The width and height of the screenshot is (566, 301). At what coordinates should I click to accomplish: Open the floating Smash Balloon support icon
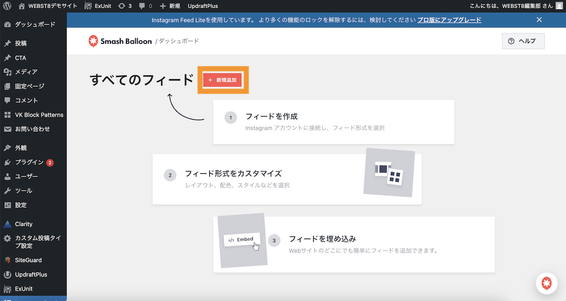tap(547, 283)
